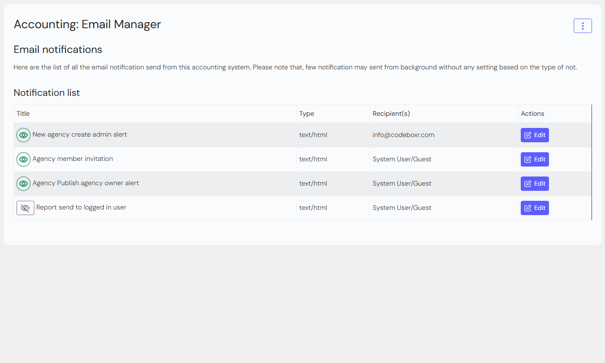Open the three-dot options menu
This screenshot has width=605, height=363.
pos(582,26)
